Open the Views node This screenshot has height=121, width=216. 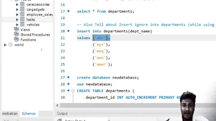[25, 30]
